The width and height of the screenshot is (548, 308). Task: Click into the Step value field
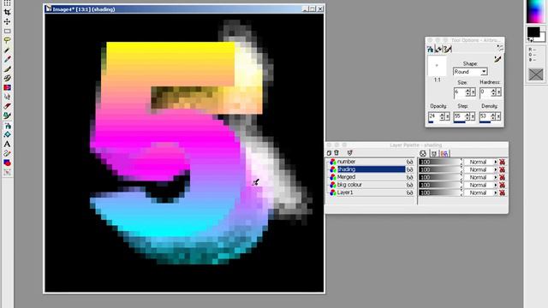pos(459,116)
